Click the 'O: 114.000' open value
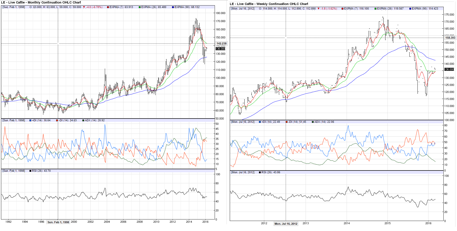 pos(266,9)
